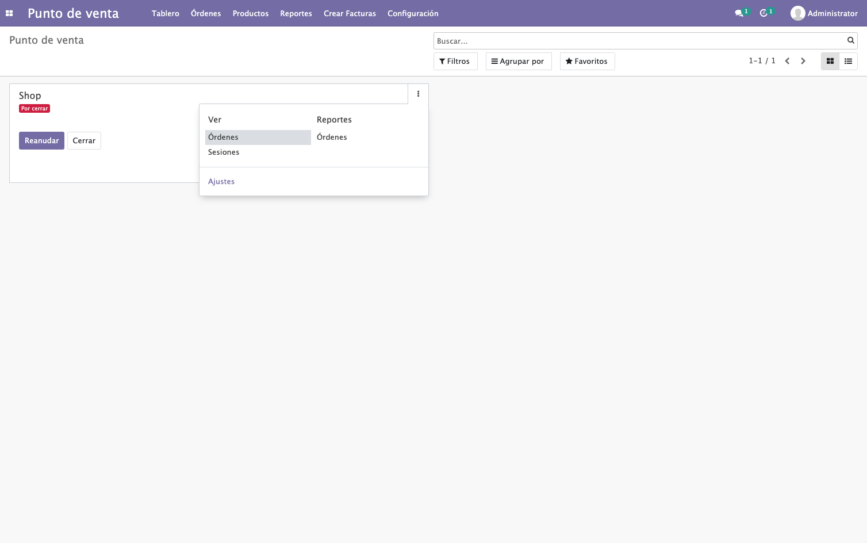
Task: Toggle the Shop card three-dot menu
Action: point(418,94)
